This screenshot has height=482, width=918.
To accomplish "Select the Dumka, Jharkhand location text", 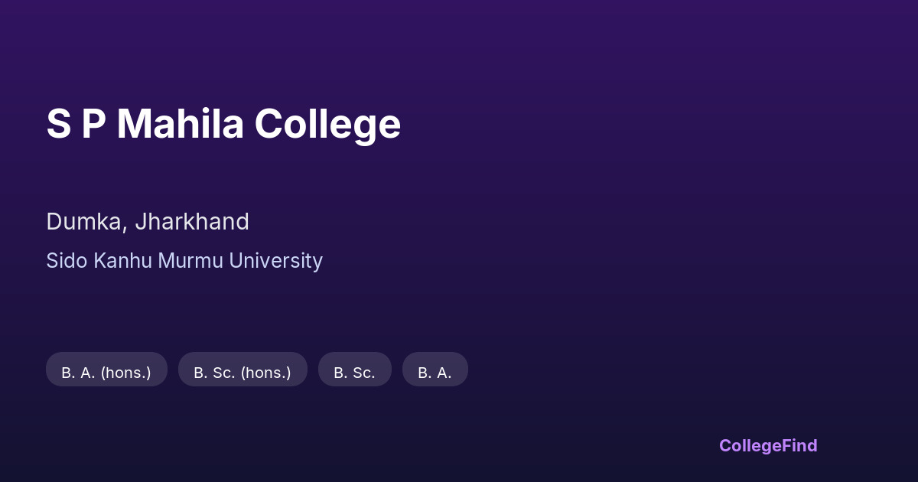I will point(148,222).
